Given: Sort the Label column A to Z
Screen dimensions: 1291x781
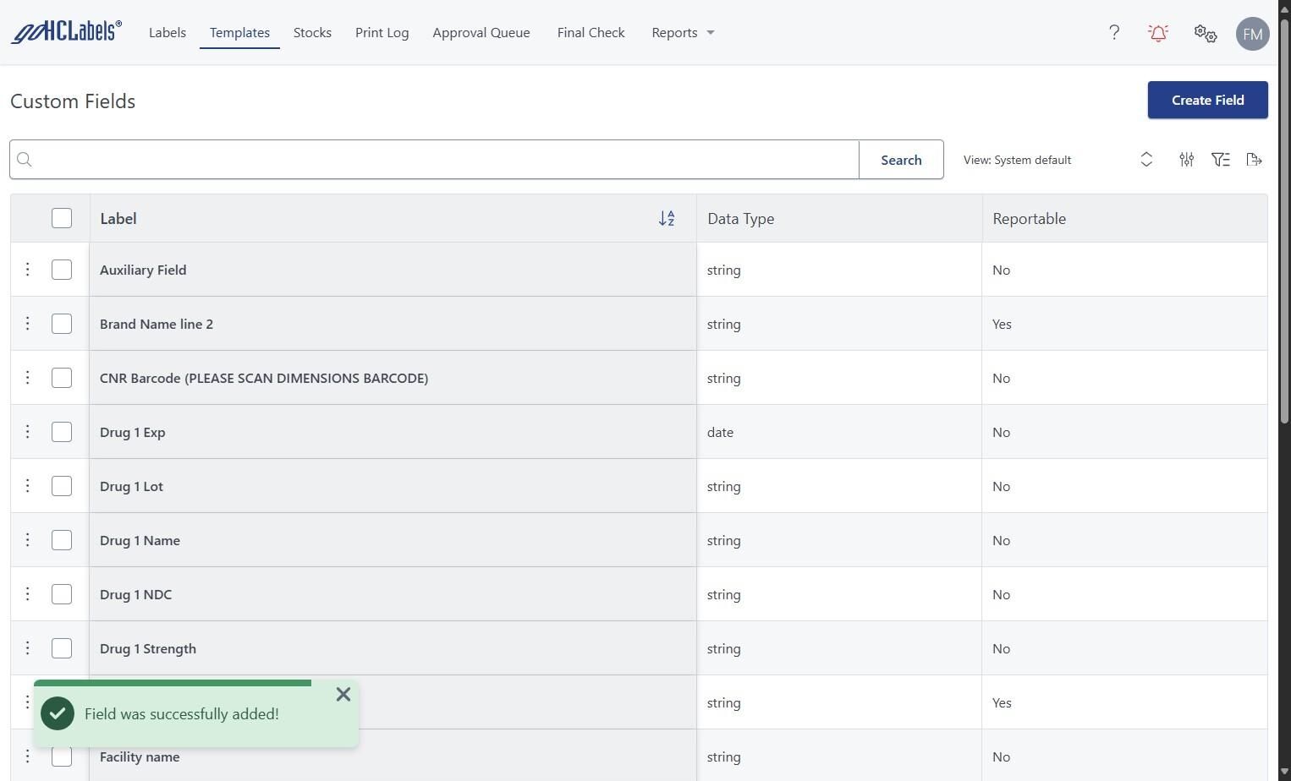Looking at the screenshot, I should (667, 219).
